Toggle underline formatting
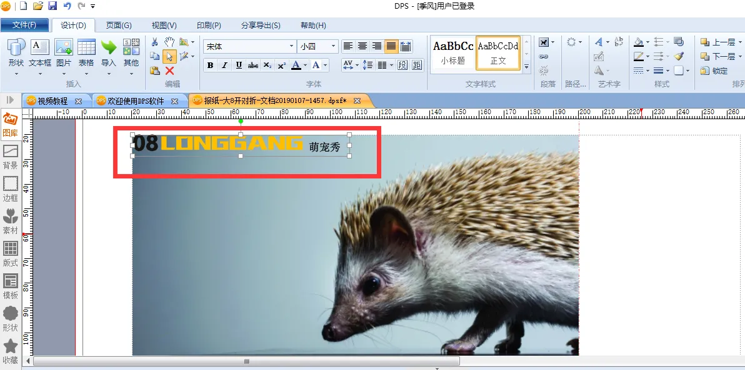This screenshot has height=370, width=745. [x=239, y=66]
